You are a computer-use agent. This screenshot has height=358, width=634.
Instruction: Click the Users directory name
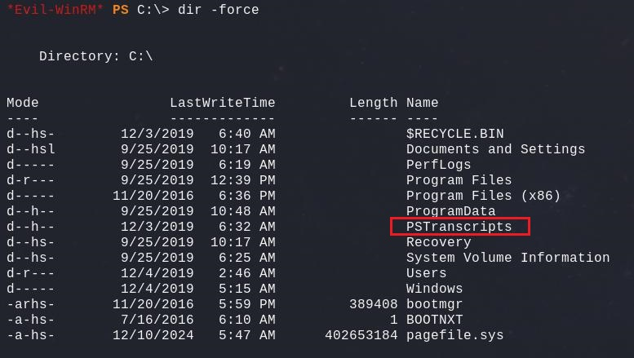(x=426, y=273)
